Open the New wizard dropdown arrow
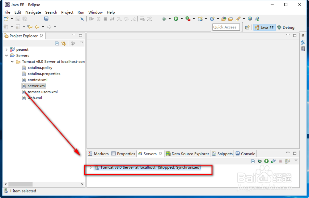This screenshot has width=309, height=198. 12,19
